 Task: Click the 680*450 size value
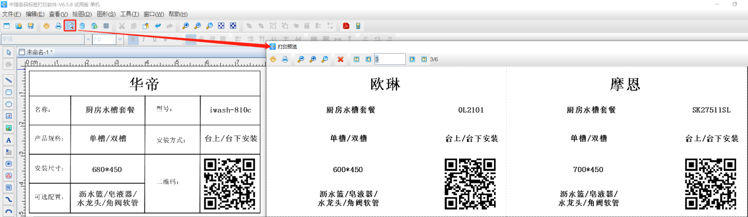(107, 170)
